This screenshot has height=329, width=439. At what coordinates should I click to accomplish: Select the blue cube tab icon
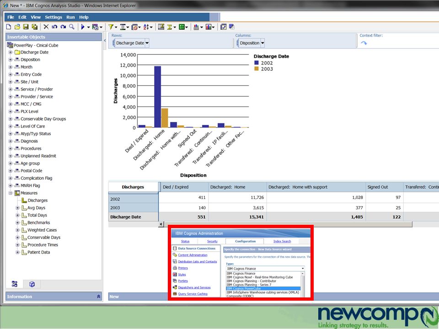click(32, 284)
